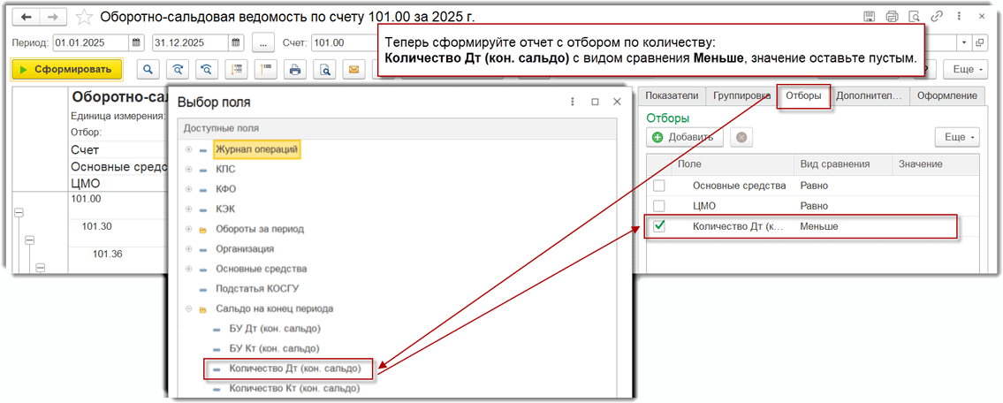Click the back navigation arrow
1003x403 pixels.
pyautogui.click(x=27, y=17)
